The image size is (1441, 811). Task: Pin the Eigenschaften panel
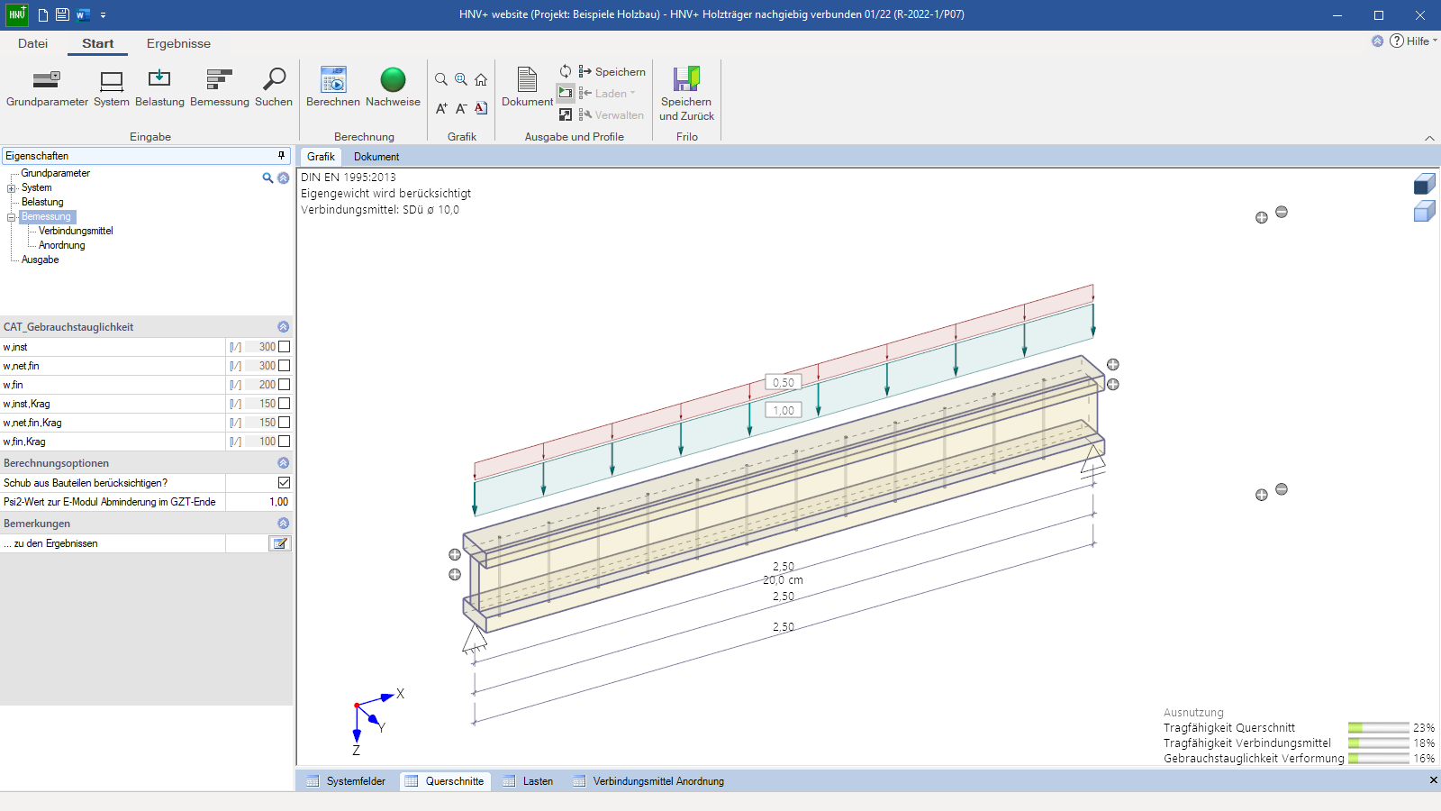click(x=281, y=156)
